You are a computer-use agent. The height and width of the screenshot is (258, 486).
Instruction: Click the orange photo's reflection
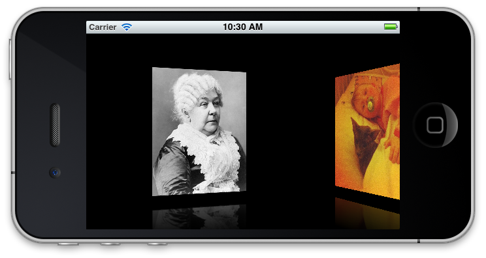[367, 214]
